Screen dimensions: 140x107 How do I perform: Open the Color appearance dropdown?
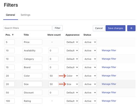[x=71, y=76]
